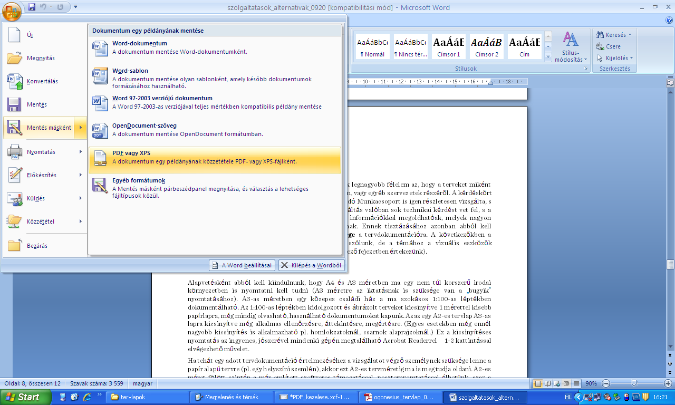Choose Konvertálás in Office menu
The height and width of the screenshot is (405, 675).
pos(45,81)
